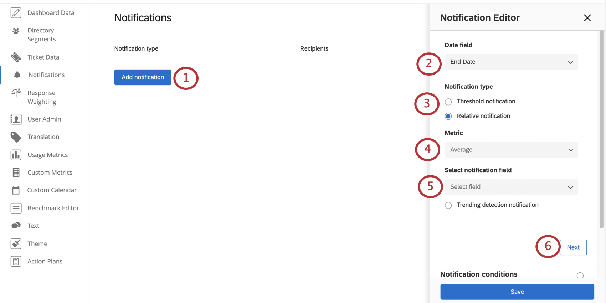
Task: Choose Relative notification type
Action: 448,116
